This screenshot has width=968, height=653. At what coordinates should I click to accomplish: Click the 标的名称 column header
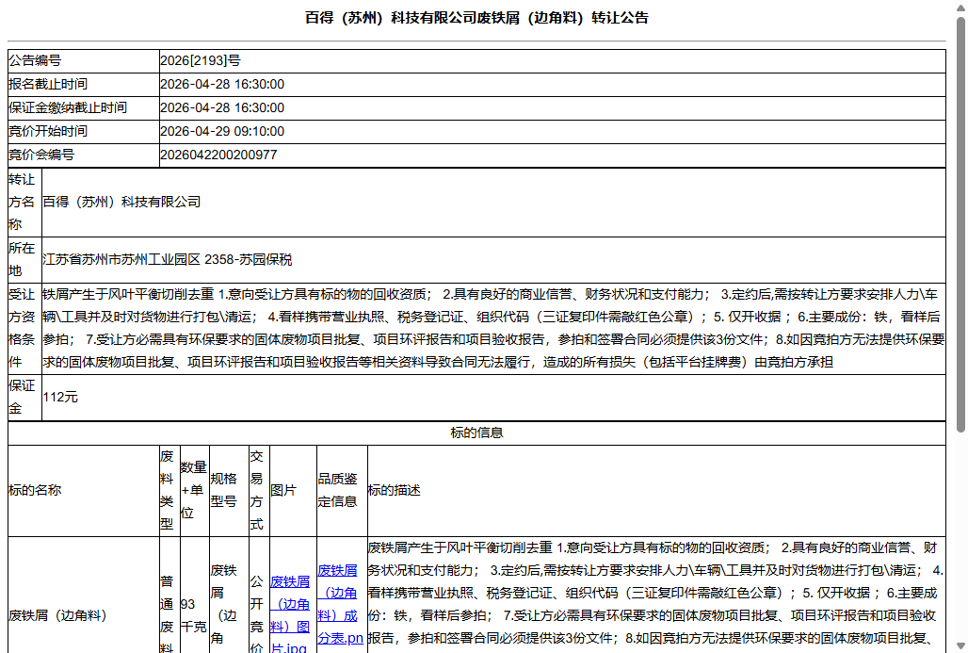point(84,491)
